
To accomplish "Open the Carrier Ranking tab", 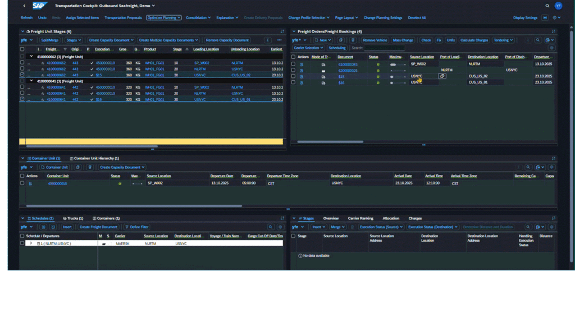I will [x=360, y=218].
